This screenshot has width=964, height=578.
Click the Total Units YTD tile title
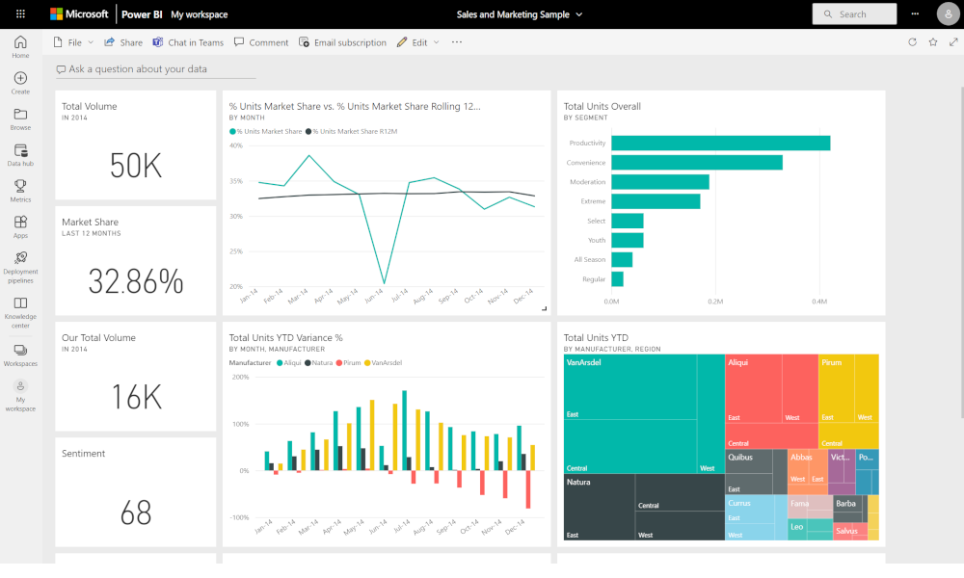pyautogui.click(x=596, y=338)
